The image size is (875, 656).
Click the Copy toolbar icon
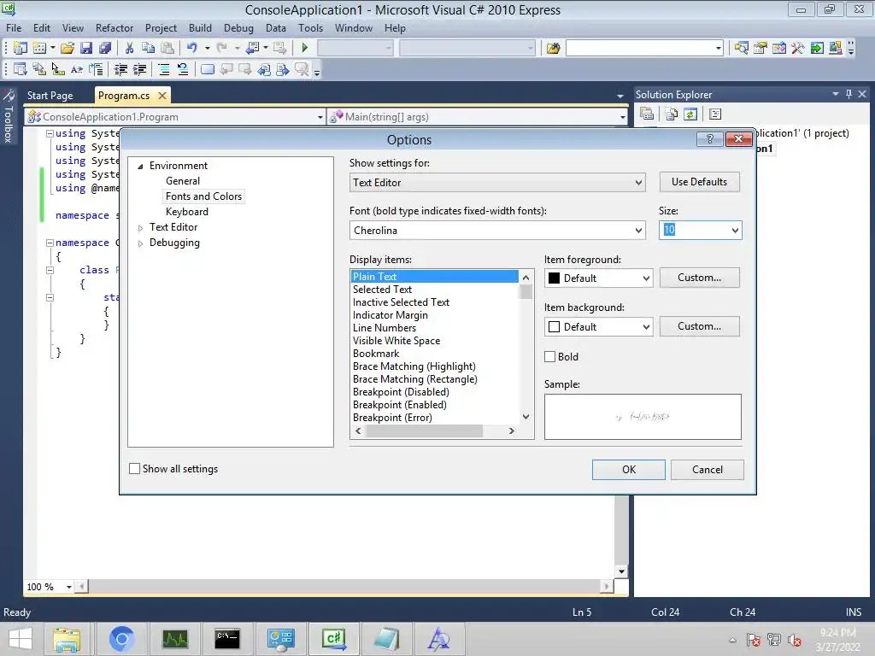(148, 48)
